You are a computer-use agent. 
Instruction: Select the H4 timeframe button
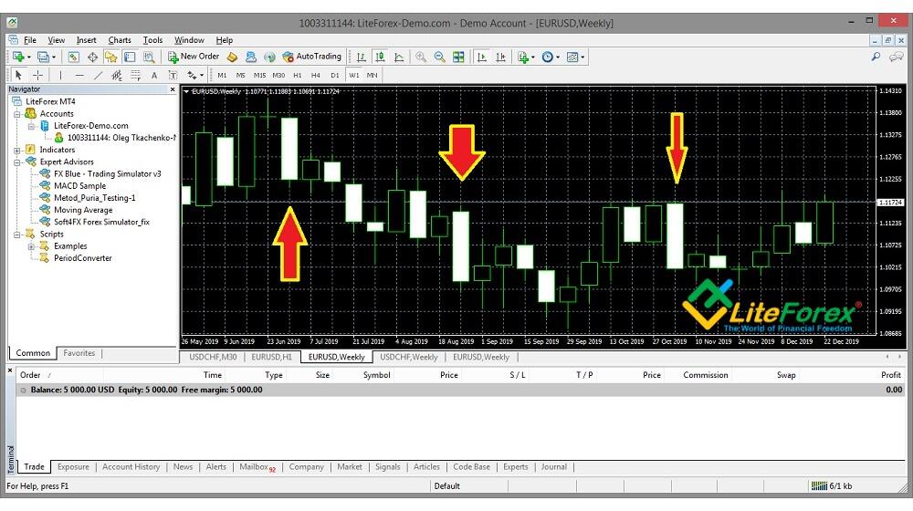(x=315, y=75)
